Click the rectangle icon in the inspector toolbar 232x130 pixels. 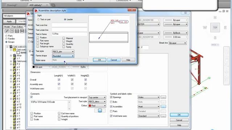coord(12,31)
